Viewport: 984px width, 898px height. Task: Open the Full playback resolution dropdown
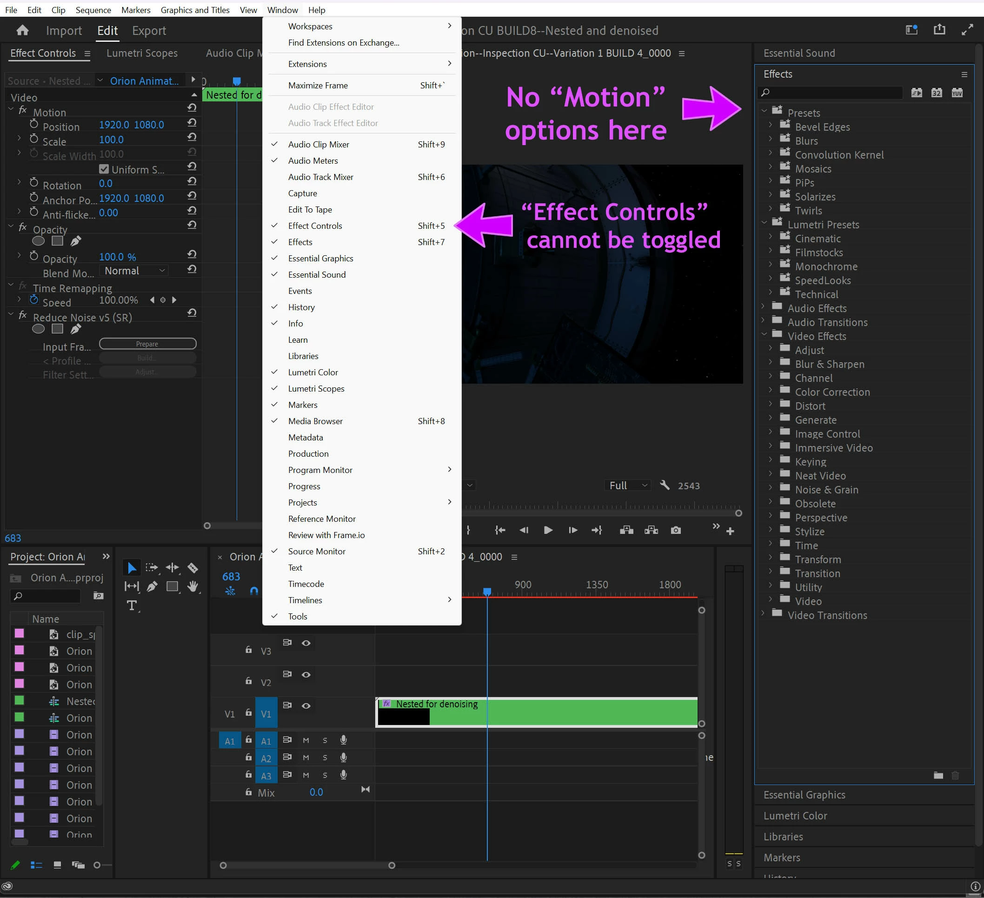(627, 485)
